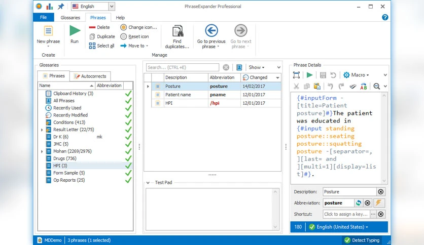Reset the phrase icon
The image size is (424, 245).
[134, 36]
